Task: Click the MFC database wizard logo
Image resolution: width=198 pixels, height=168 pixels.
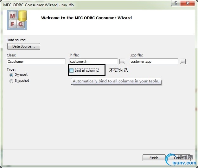Action: 17,20
